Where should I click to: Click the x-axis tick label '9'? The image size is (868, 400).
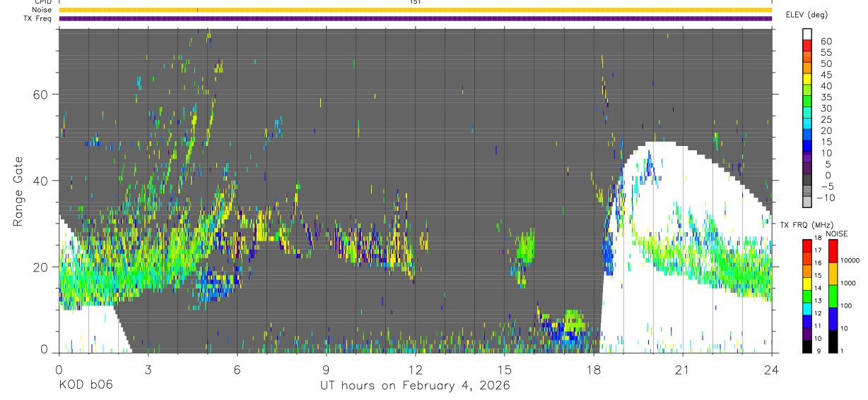pos(326,369)
